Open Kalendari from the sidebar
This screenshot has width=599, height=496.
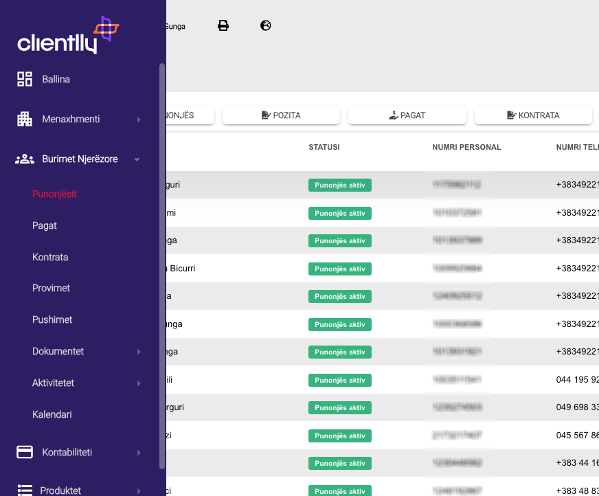(52, 414)
